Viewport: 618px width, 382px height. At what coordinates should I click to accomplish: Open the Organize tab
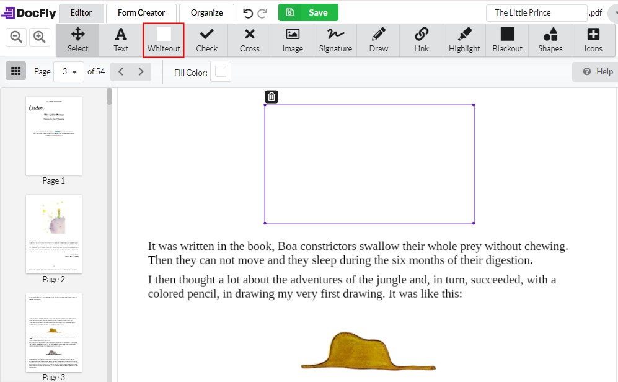tap(206, 12)
